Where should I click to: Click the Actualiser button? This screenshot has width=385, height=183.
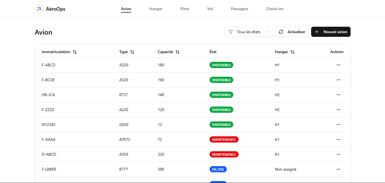292,32
